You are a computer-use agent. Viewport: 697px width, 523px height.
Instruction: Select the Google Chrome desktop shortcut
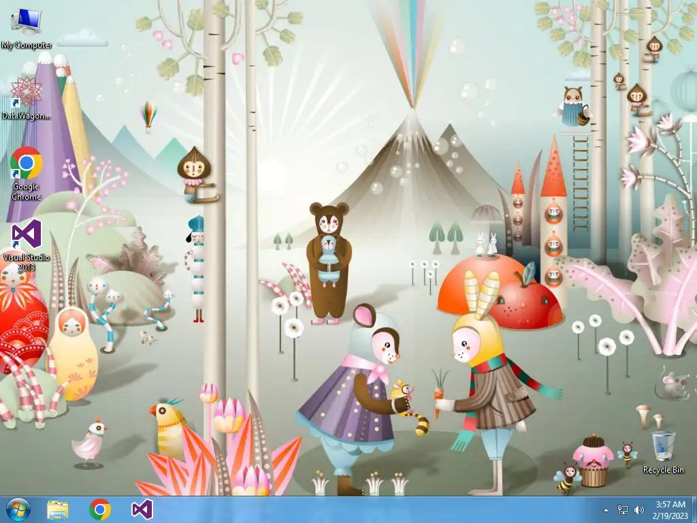point(27,174)
